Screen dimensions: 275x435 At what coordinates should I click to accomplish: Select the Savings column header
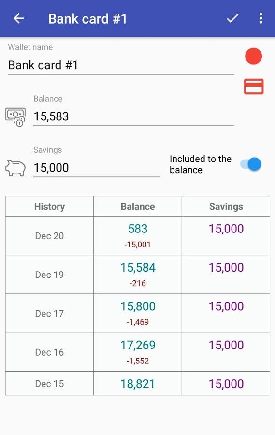click(x=226, y=206)
